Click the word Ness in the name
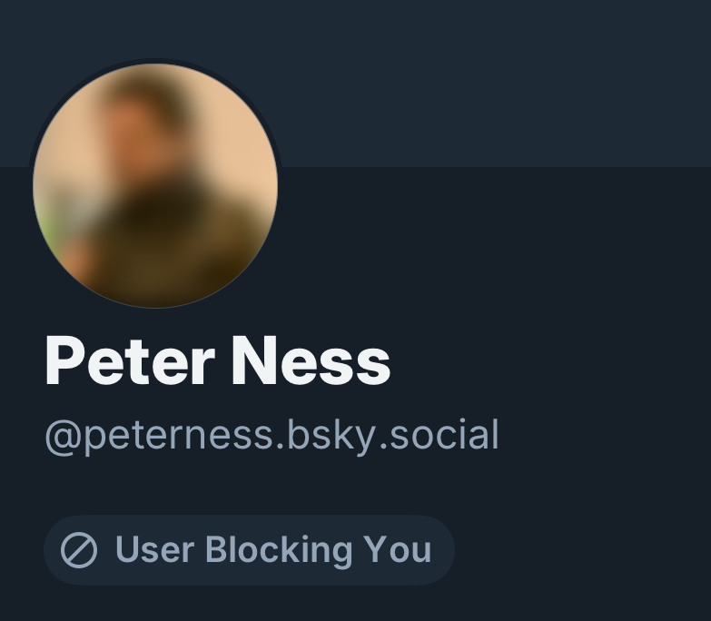 [311, 360]
